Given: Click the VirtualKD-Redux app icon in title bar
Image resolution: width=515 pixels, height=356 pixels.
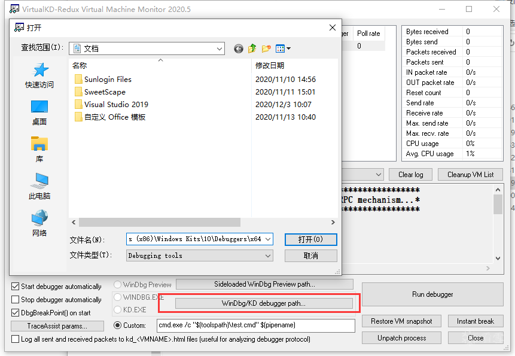Looking at the screenshot, I should (14, 9).
